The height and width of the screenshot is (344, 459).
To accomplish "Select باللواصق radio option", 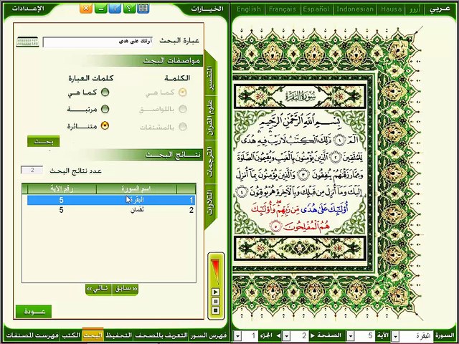I will pyautogui.click(x=183, y=110).
